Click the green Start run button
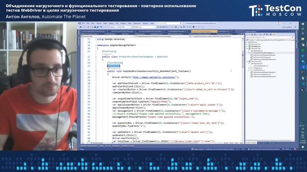 (164, 27)
